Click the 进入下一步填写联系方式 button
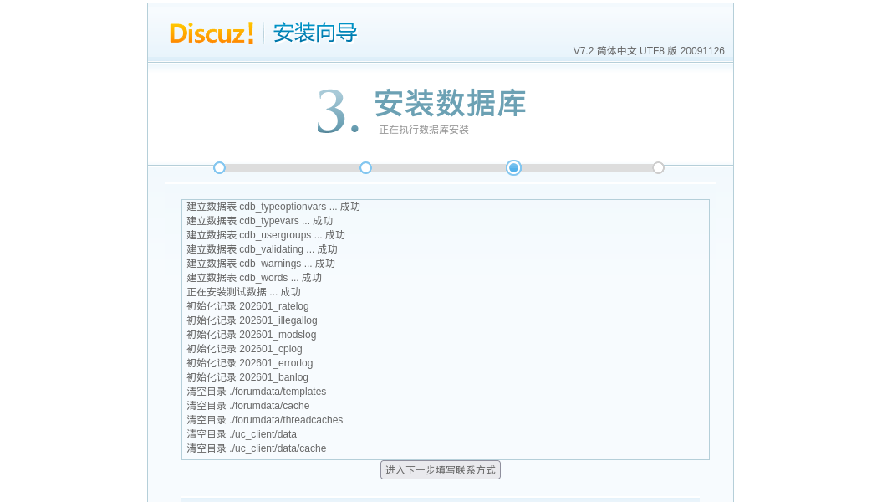Screen dimensions: 877x502 [441, 470]
